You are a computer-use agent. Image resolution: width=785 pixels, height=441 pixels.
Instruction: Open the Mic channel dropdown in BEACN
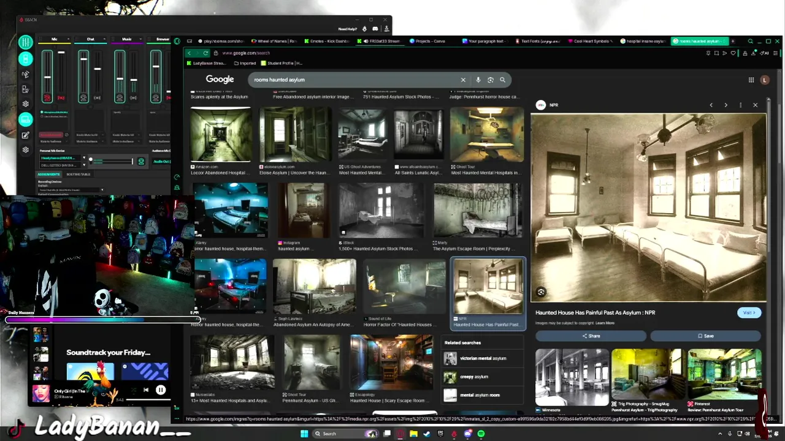pyautogui.click(x=69, y=39)
